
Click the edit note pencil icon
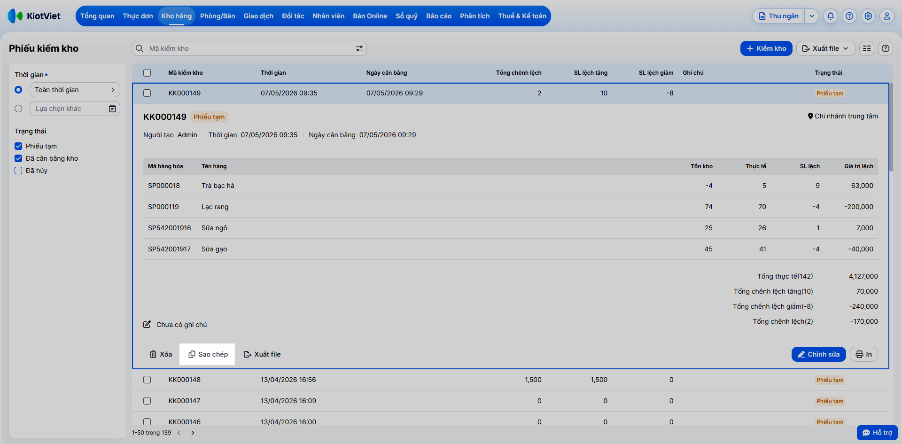(147, 324)
